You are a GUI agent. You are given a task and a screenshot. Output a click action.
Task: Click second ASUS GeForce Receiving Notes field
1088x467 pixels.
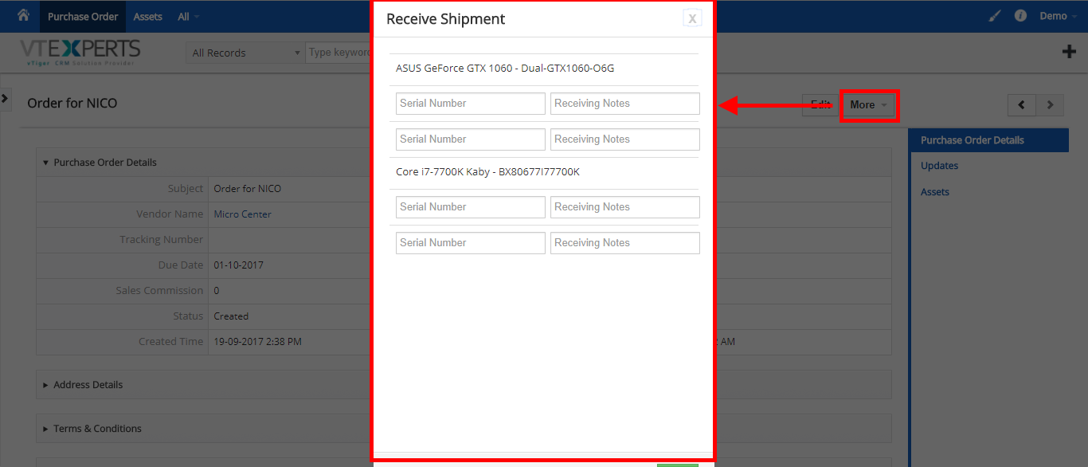pyautogui.click(x=625, y=139)
